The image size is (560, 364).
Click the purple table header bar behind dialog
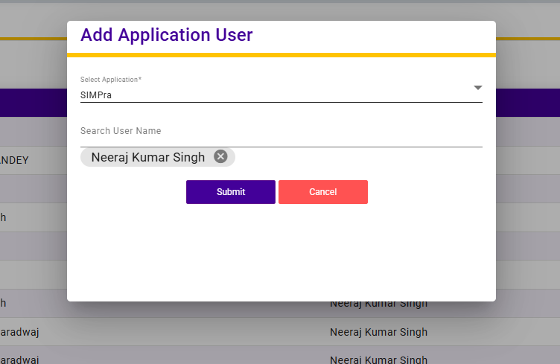tap(527, 103)
